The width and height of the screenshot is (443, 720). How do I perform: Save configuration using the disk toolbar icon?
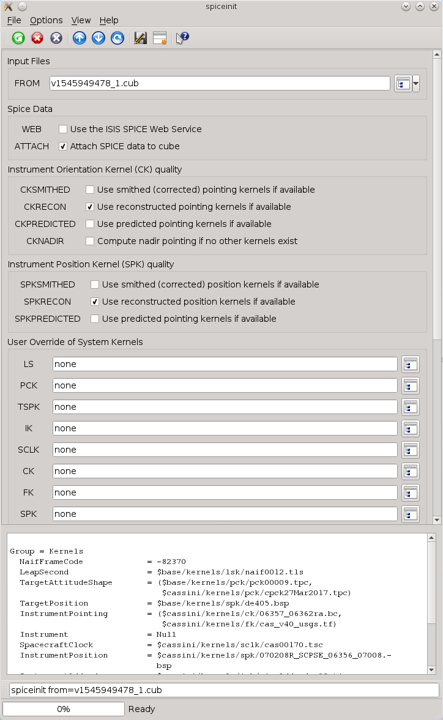159,38
